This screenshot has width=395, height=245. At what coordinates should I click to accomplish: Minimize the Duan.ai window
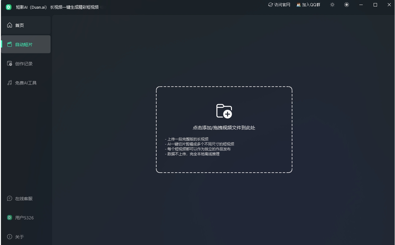pos(361,5)
